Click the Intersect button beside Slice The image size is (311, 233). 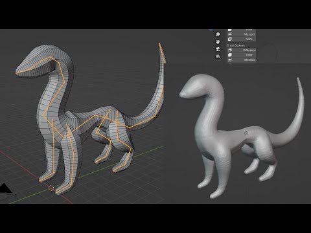point(242,34)
